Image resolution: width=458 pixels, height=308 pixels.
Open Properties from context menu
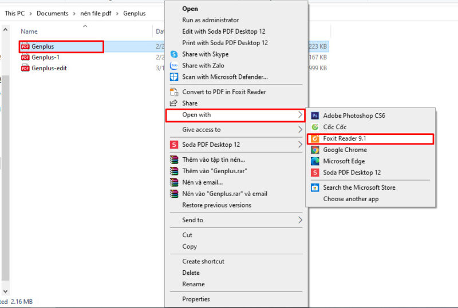pyautogui.click(x=196, y=299)
